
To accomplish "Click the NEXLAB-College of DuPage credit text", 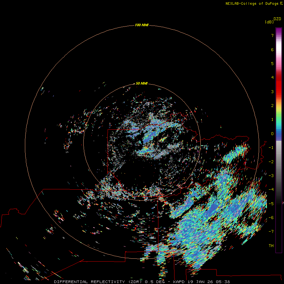I will (254, 3).
